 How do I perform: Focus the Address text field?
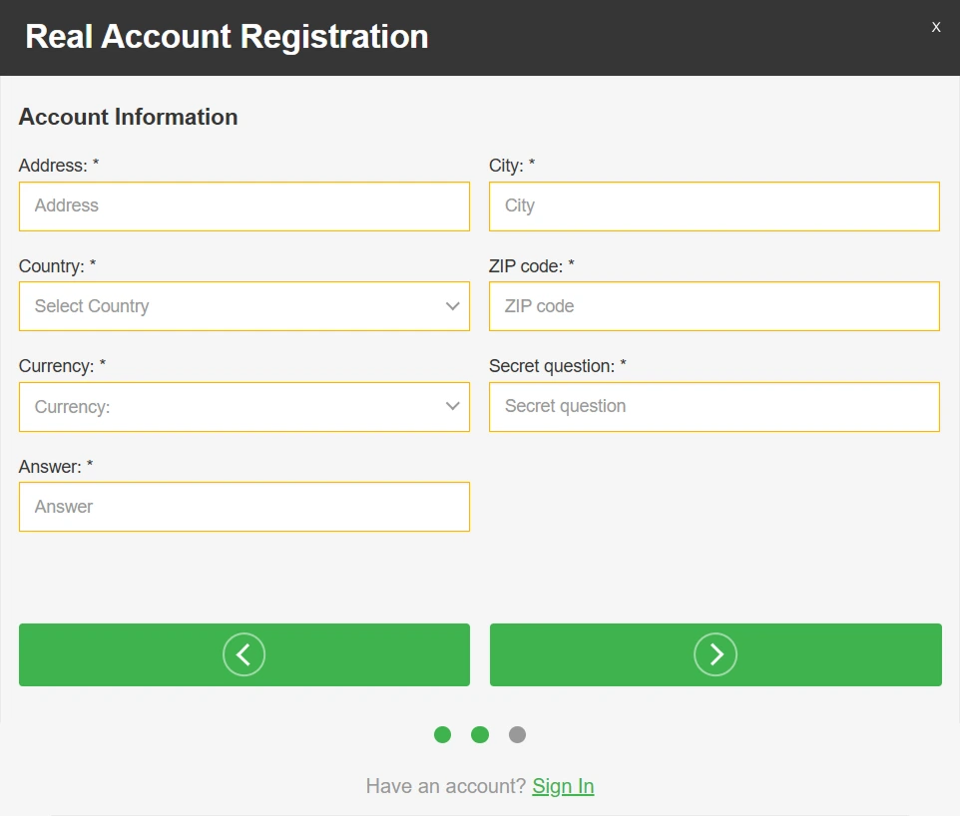(x=244, y=206)
